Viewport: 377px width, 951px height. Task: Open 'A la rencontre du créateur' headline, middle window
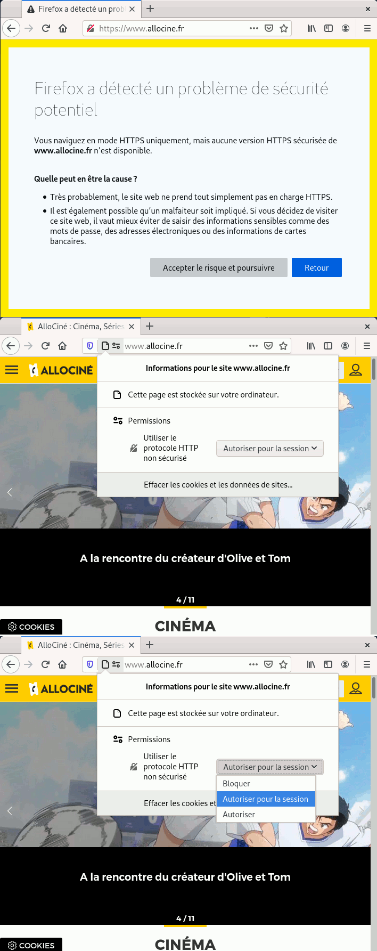[185, 558]
